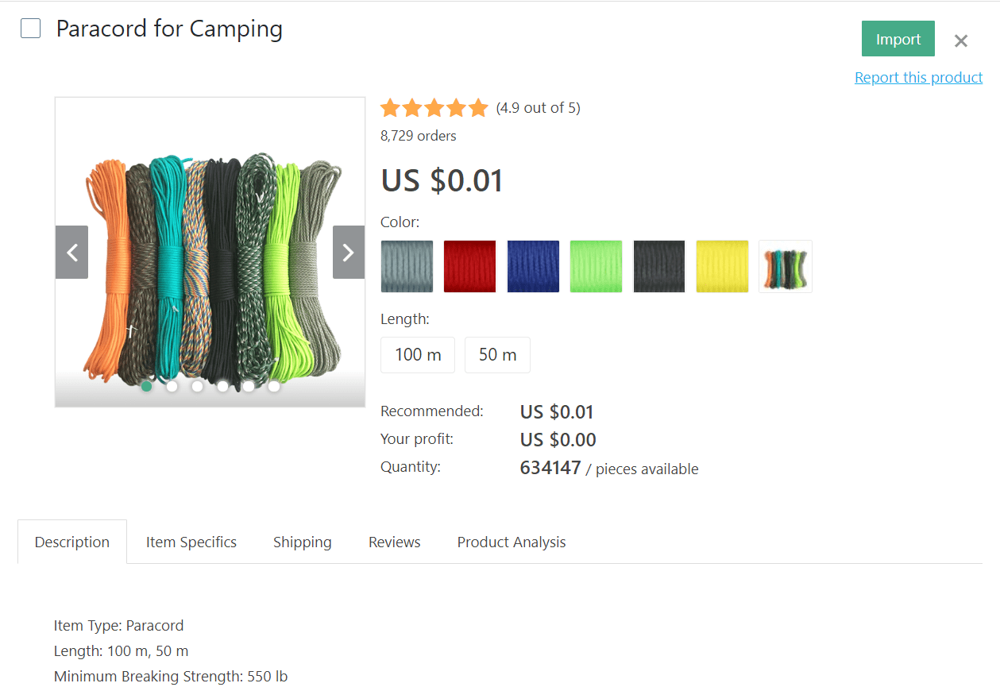Choose the red paracord color swatch

[x=469, y=267]
